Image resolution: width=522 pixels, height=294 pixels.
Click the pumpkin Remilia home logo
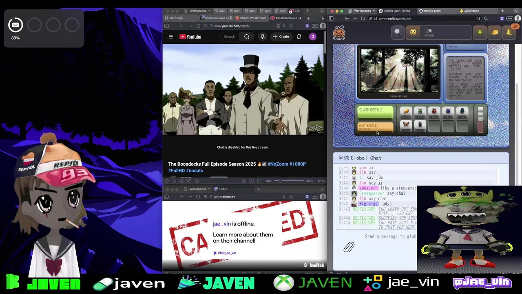coord(339,32)
